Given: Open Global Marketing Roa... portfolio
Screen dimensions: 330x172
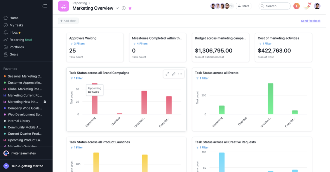Looking at the screenshot, I should tap(25, 89).
